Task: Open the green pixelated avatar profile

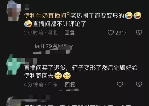Action: pos(14,64)
